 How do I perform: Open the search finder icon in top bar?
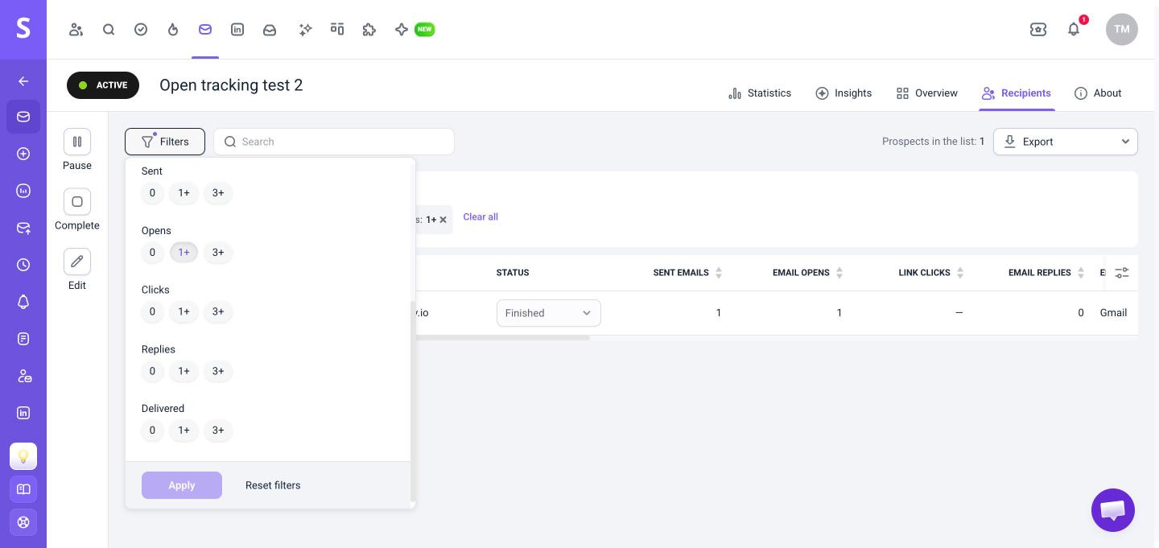click(x=109, y=30)
